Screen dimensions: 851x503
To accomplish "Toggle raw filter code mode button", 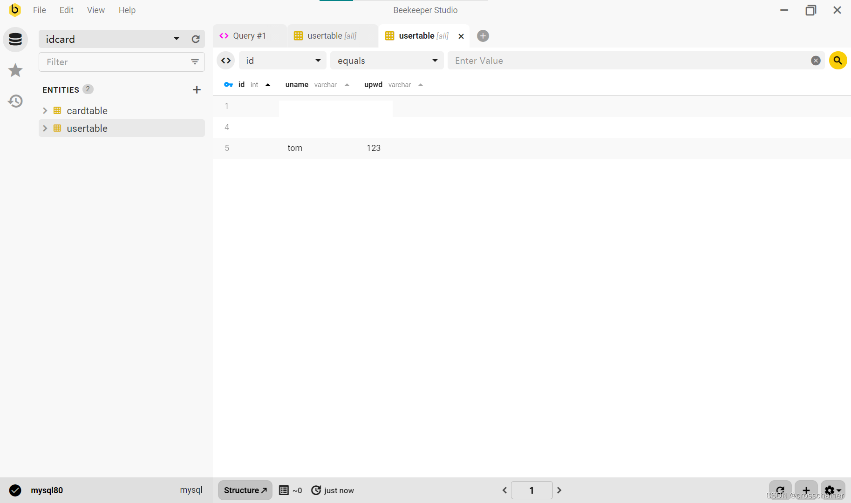I will pyautogui.click(x=226, y=61).
